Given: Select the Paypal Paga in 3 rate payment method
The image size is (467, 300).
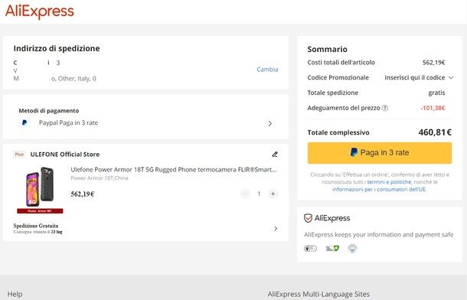Looking at the screenshot, I should (68, 122).
